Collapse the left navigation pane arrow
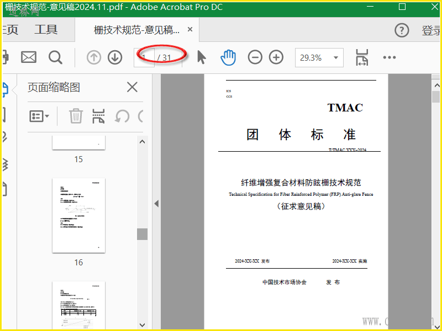The image size is (442, 331). [x=156, y=204]
